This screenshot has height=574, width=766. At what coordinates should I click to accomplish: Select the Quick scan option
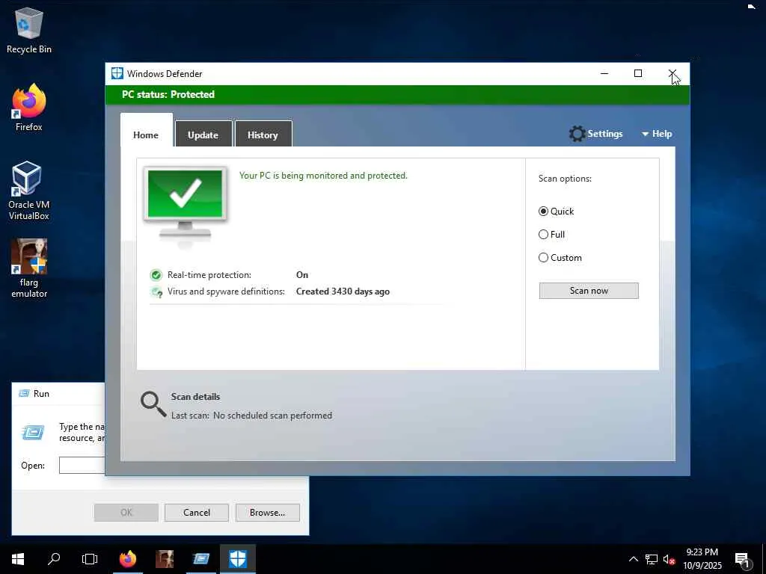[556, 212]
